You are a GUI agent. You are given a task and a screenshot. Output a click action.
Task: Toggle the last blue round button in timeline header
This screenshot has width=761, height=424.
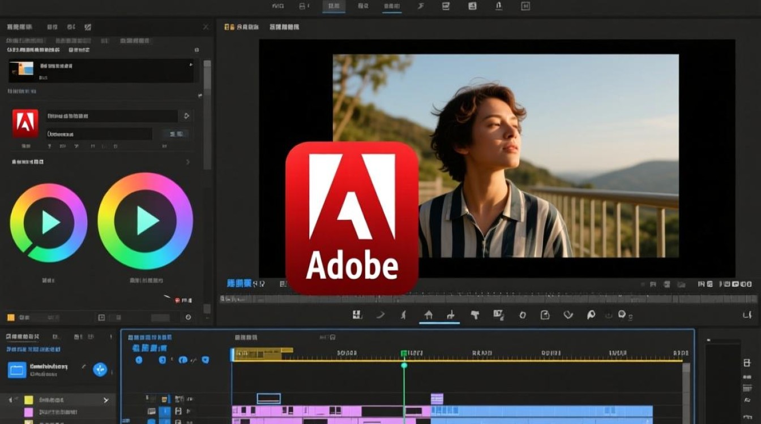tap(205, 360)
